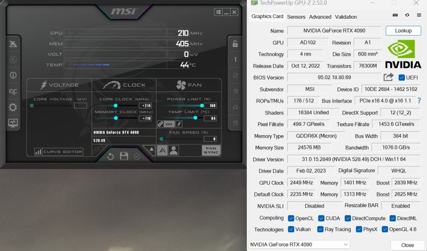Click the FAN SYNC button
The width and height of the screenshot is (427, 251).
211,150
